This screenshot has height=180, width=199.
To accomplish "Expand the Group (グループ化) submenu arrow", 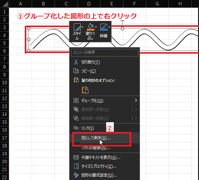I will 136,100.
